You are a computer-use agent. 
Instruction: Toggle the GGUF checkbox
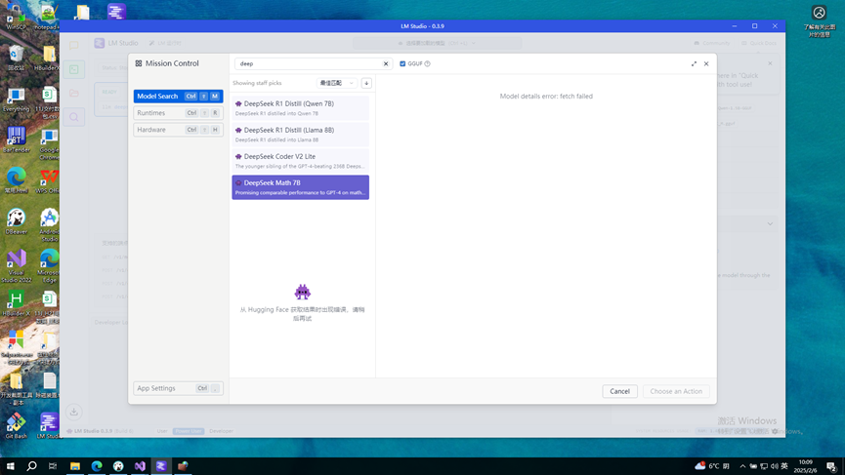click(x=402, y=63)
